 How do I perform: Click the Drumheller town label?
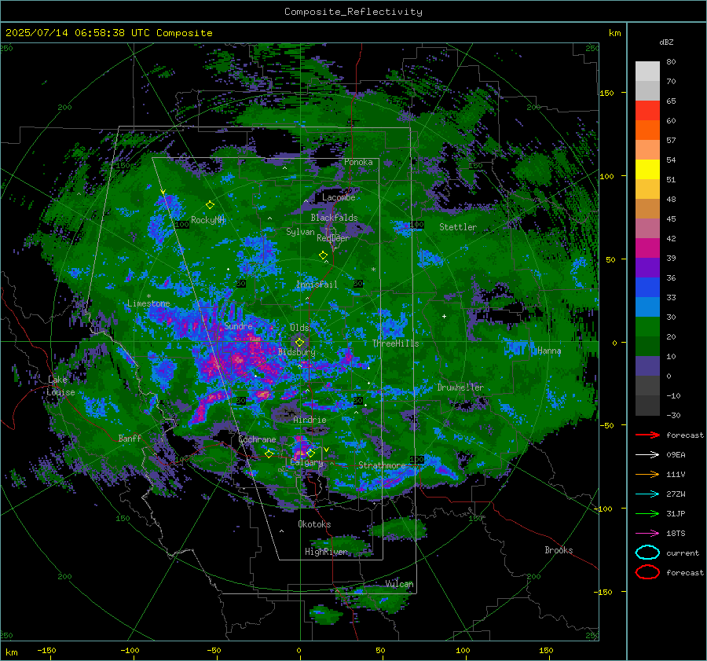(x=460, y=387)
